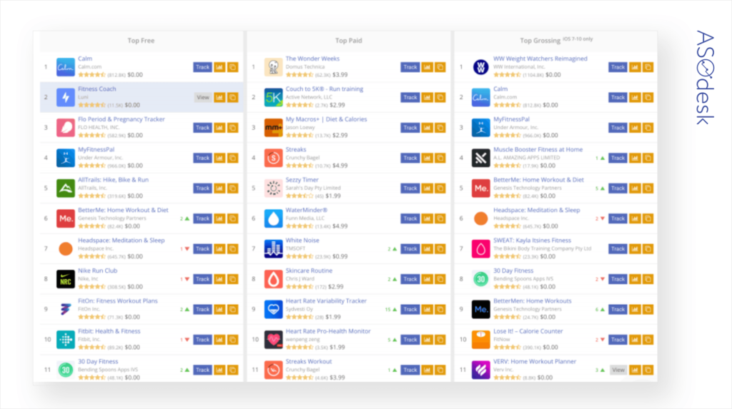This screenshot has width=732, height=409.
Task: Open chart icon for AllTrails row
Action: 219,188
